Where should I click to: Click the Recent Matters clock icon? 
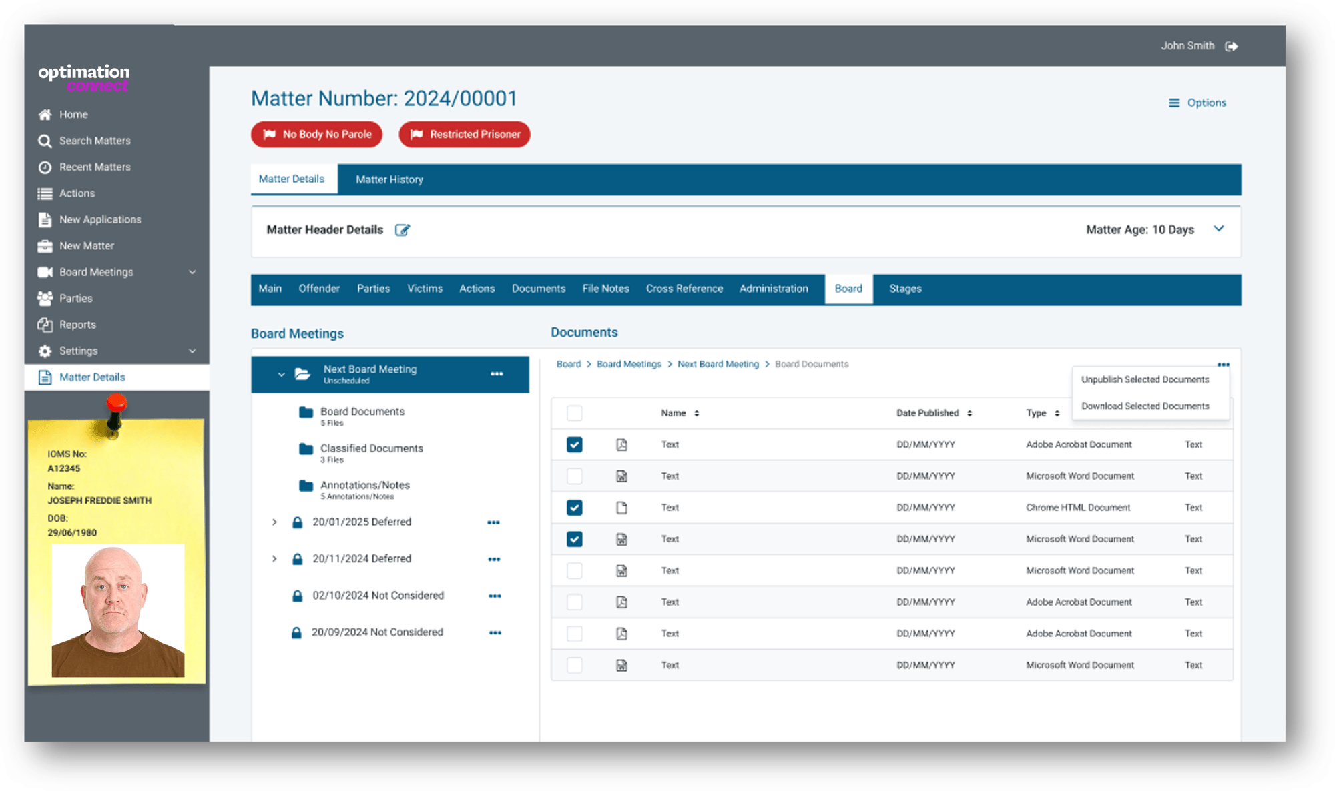pos(45,167)
